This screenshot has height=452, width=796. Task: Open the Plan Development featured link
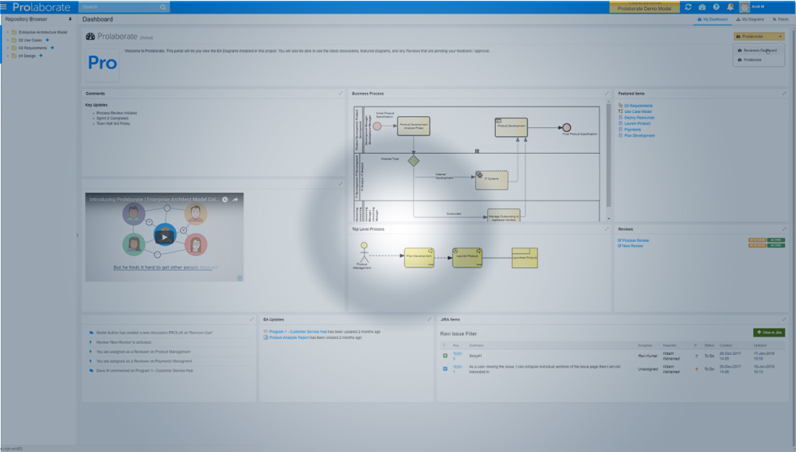[639, 135]
